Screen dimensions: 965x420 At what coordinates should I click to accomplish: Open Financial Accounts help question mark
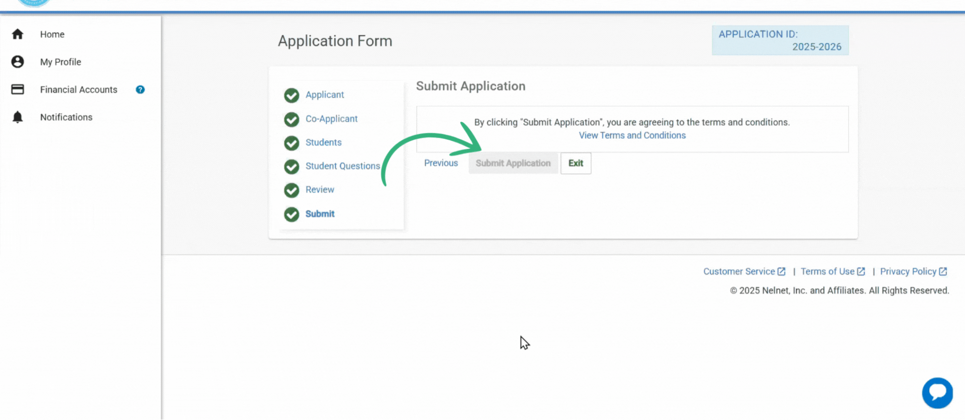(x=140, y=89)
